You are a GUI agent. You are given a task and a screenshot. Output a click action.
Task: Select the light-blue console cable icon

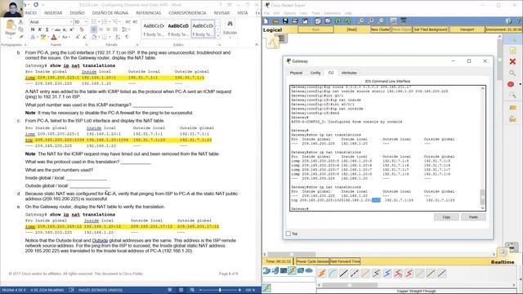333,274
